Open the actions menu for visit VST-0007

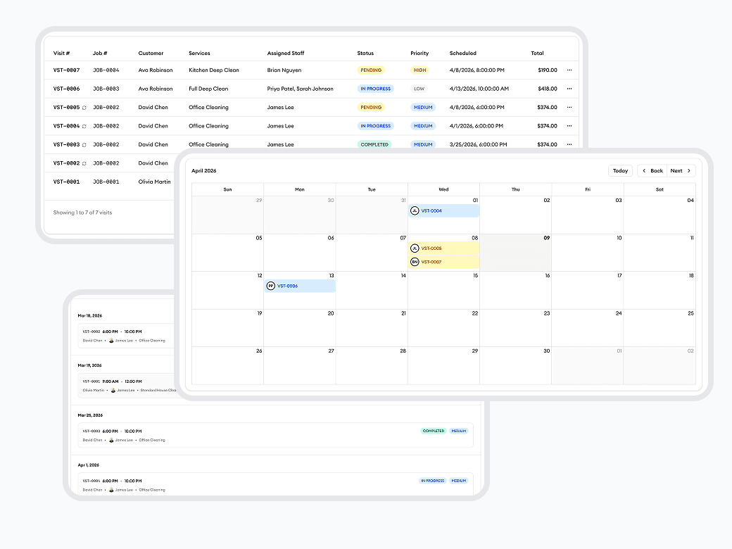[x=569, y=70]
